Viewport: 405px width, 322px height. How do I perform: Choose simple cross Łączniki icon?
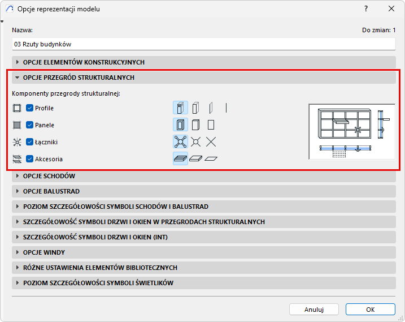(211, 142)
